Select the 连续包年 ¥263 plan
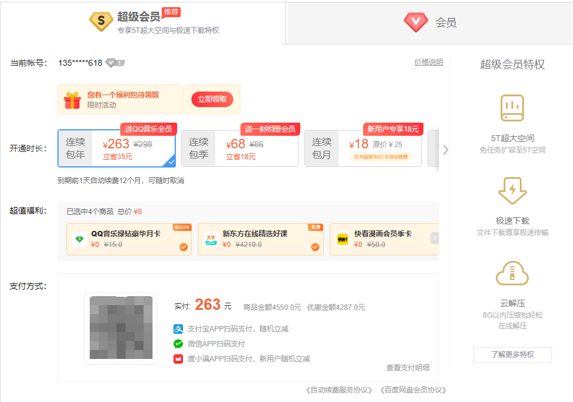The height and width of the screenshot is (402, 573). pyautogui.click(x=117, y=148)
